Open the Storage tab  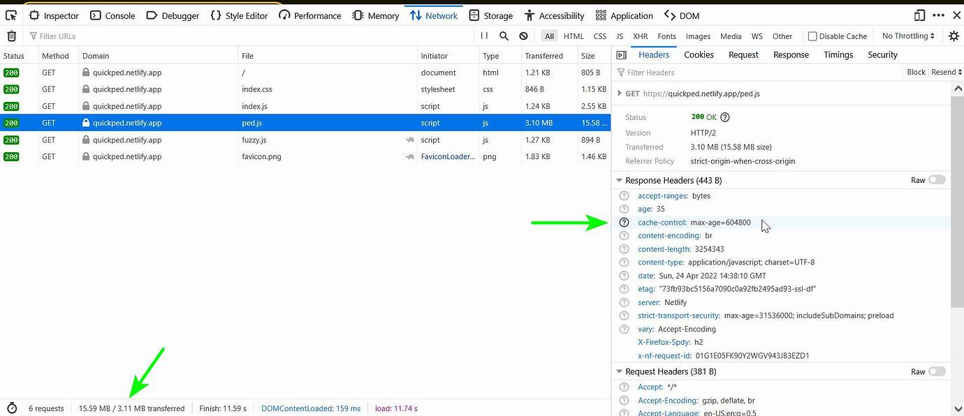(x=491, y=15)
